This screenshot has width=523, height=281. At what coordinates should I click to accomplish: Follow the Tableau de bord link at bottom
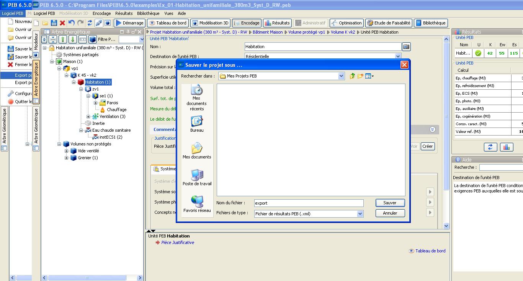click(x=430, y=251)
